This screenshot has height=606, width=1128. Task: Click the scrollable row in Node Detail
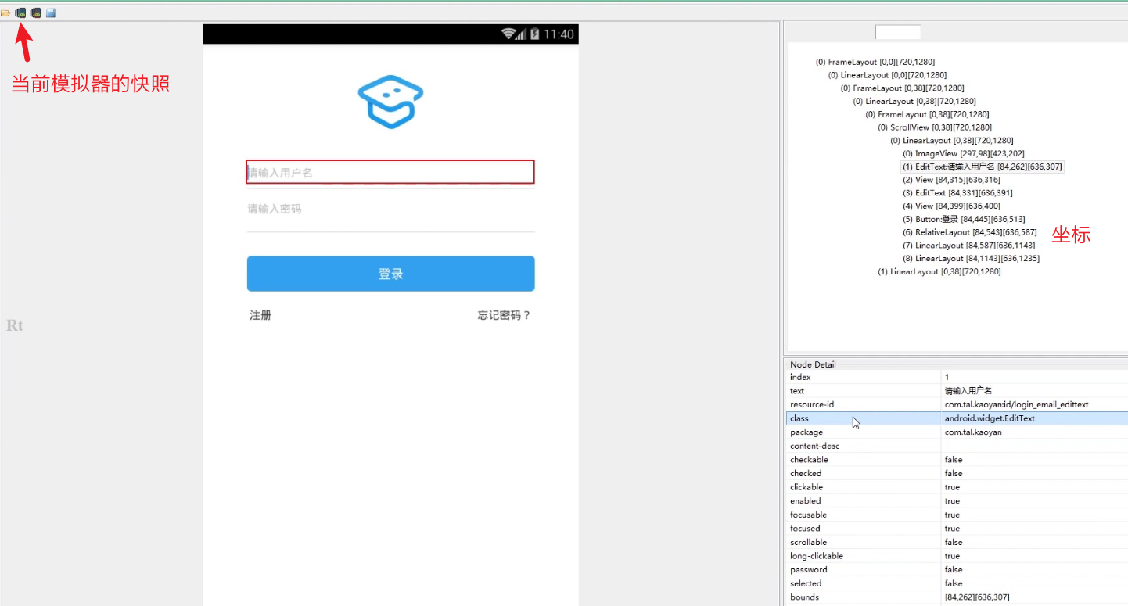click(955, 542)
